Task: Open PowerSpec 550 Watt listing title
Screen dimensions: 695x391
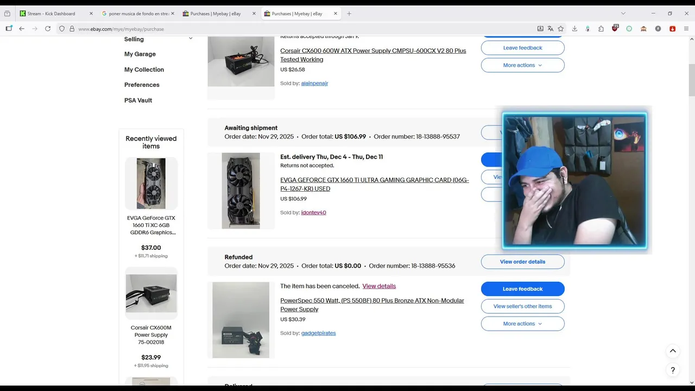Action: [372, 305]
